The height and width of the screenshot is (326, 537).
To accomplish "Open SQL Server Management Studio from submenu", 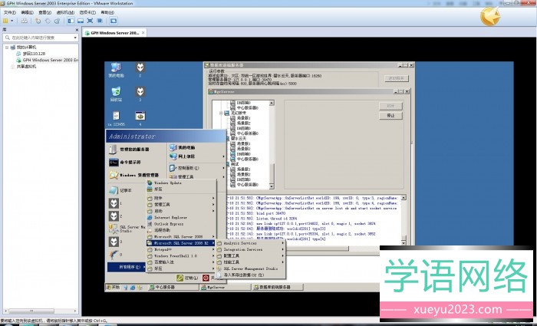I will pyautogui.click(x=253, y=268).
